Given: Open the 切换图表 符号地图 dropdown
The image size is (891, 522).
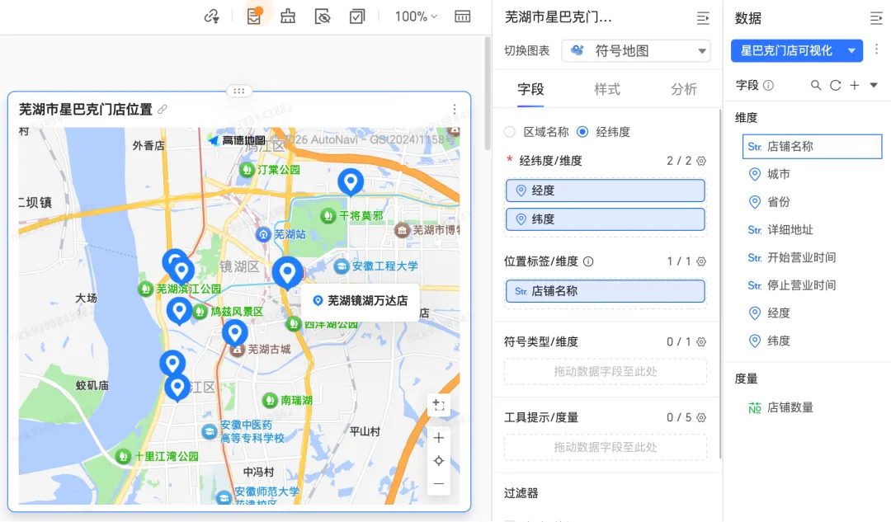Looking at the screenshot, I should (x=636, y=50).
